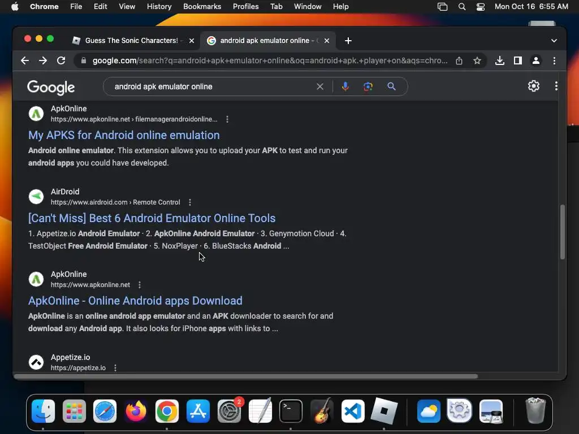The height and width of the screenshot is (434, 579).
Task: Open My APKS for Android online emulation
Action: coord(124,135)
